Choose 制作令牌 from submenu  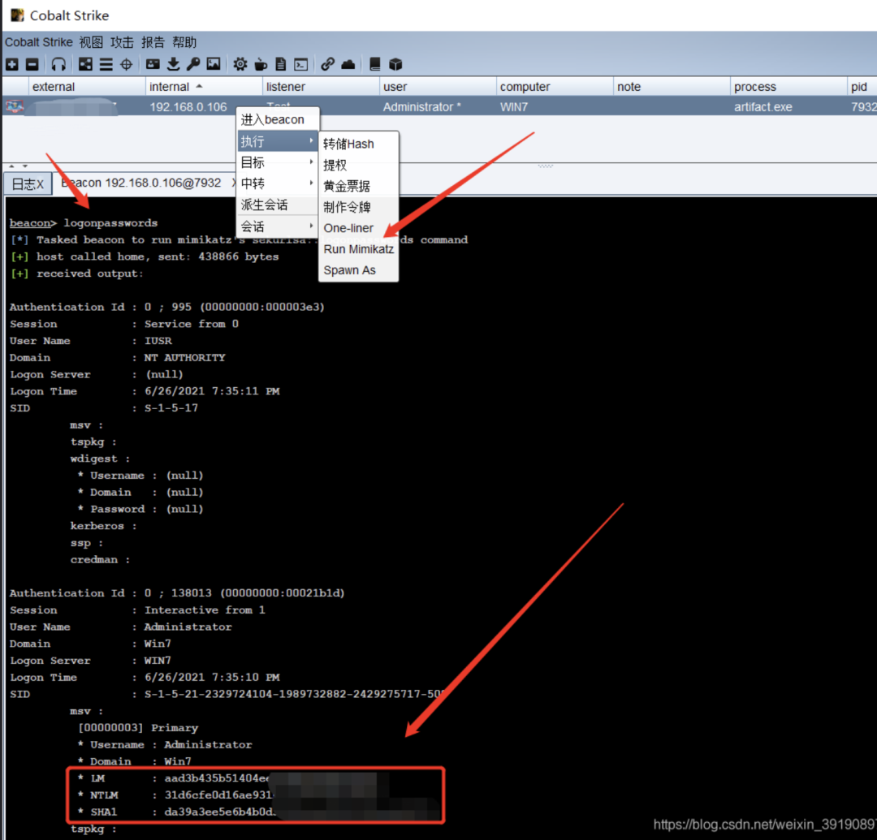coord(359,207)
